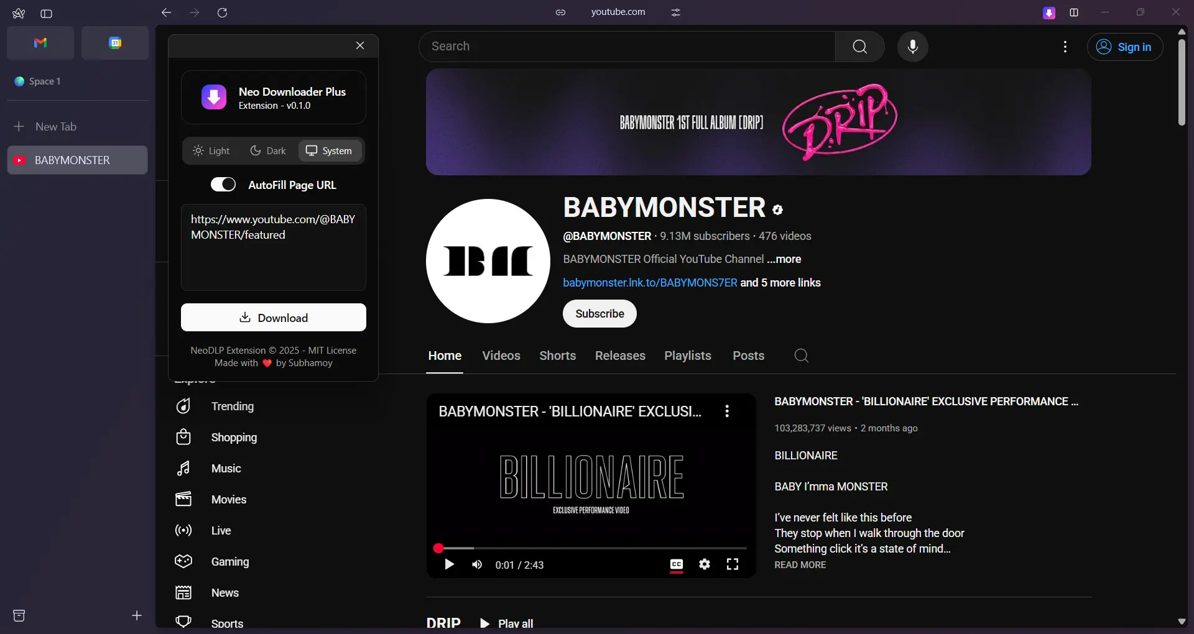The image size is (1194, 634).
Task: Click the Download button in extension
Action: pyautogui.click(x=274, y=318)
